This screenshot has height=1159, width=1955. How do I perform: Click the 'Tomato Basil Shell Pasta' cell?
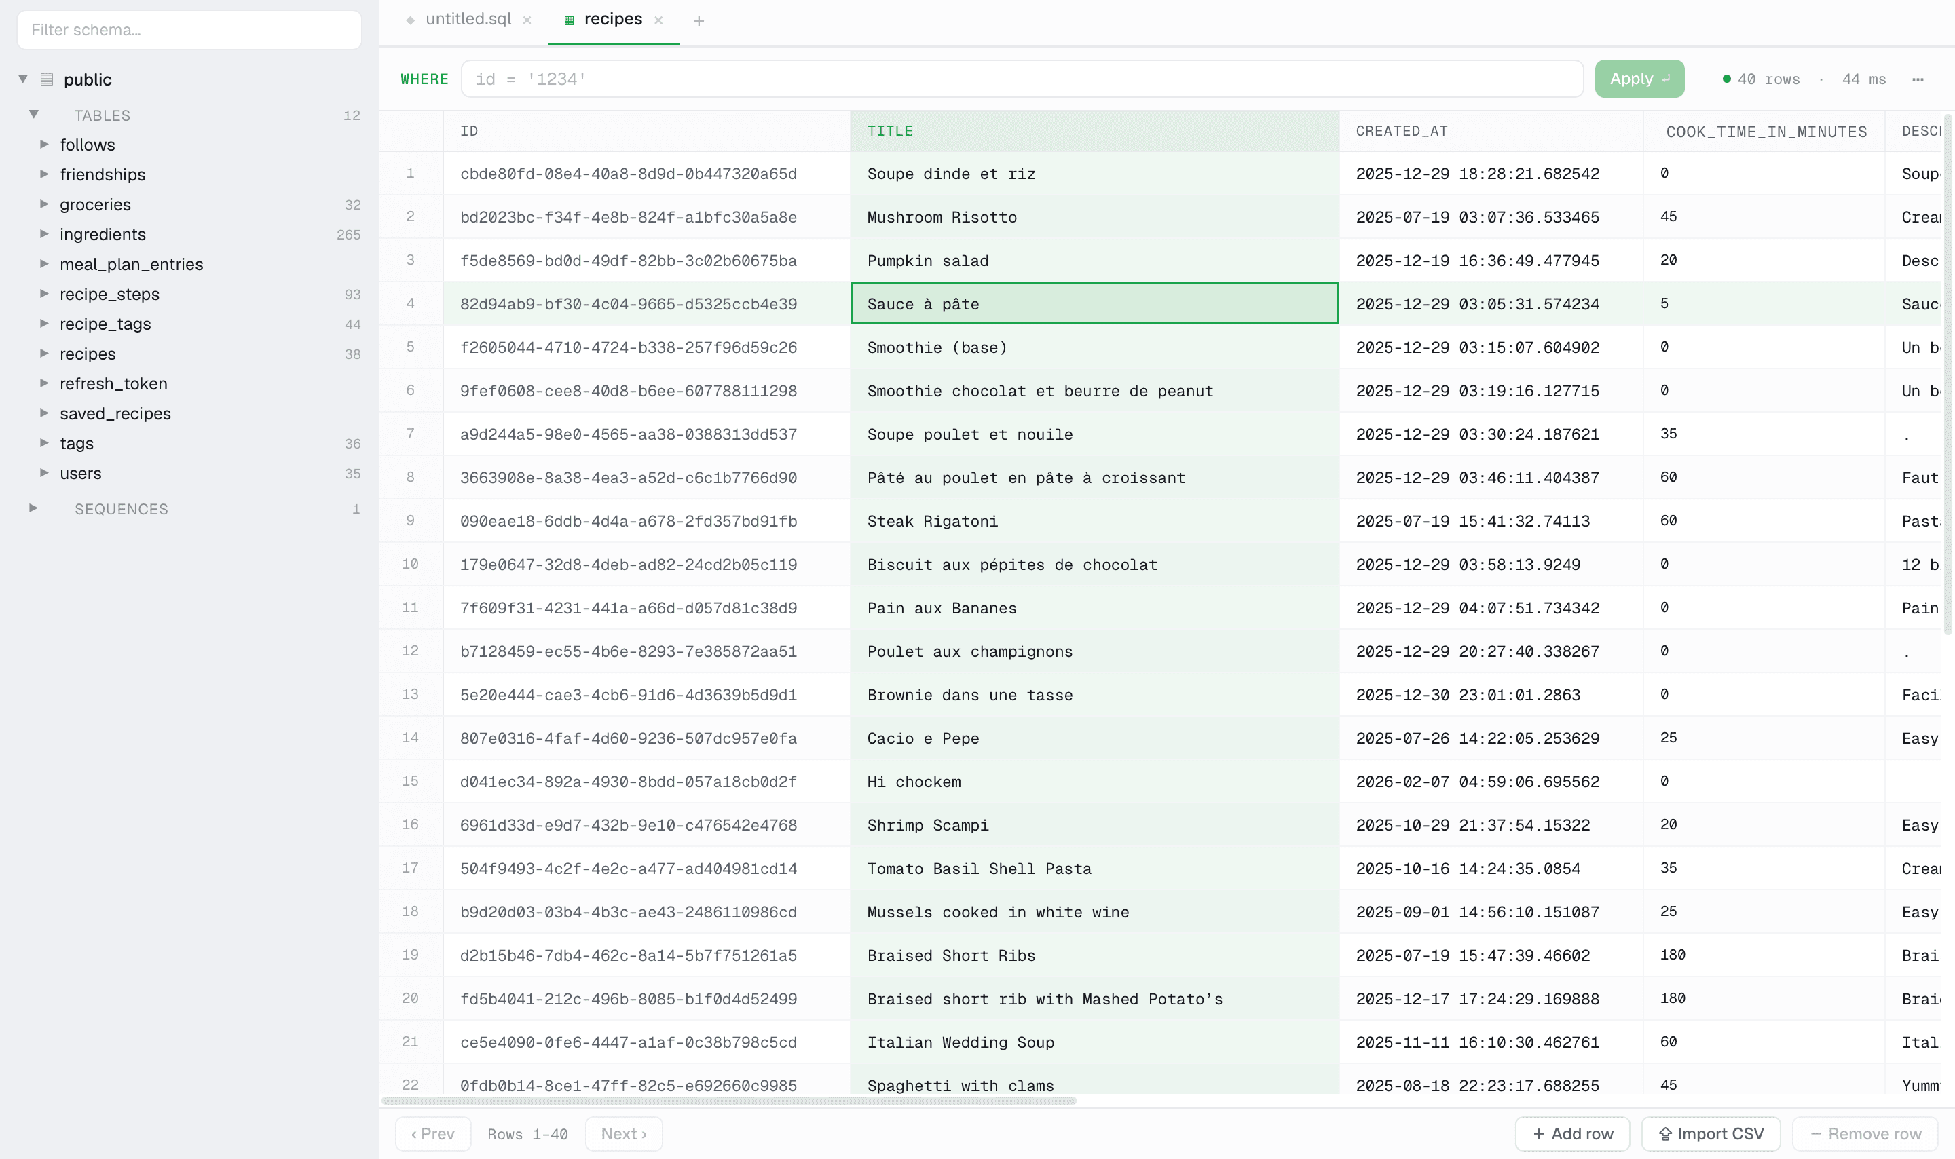click(x=1094, y=869)
